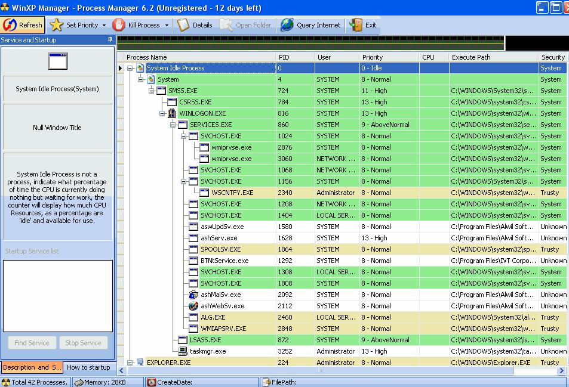The width and height of the screenshot is (569, 387).
Task: Click the Refresh toolbar button
Action: (23, 25)
